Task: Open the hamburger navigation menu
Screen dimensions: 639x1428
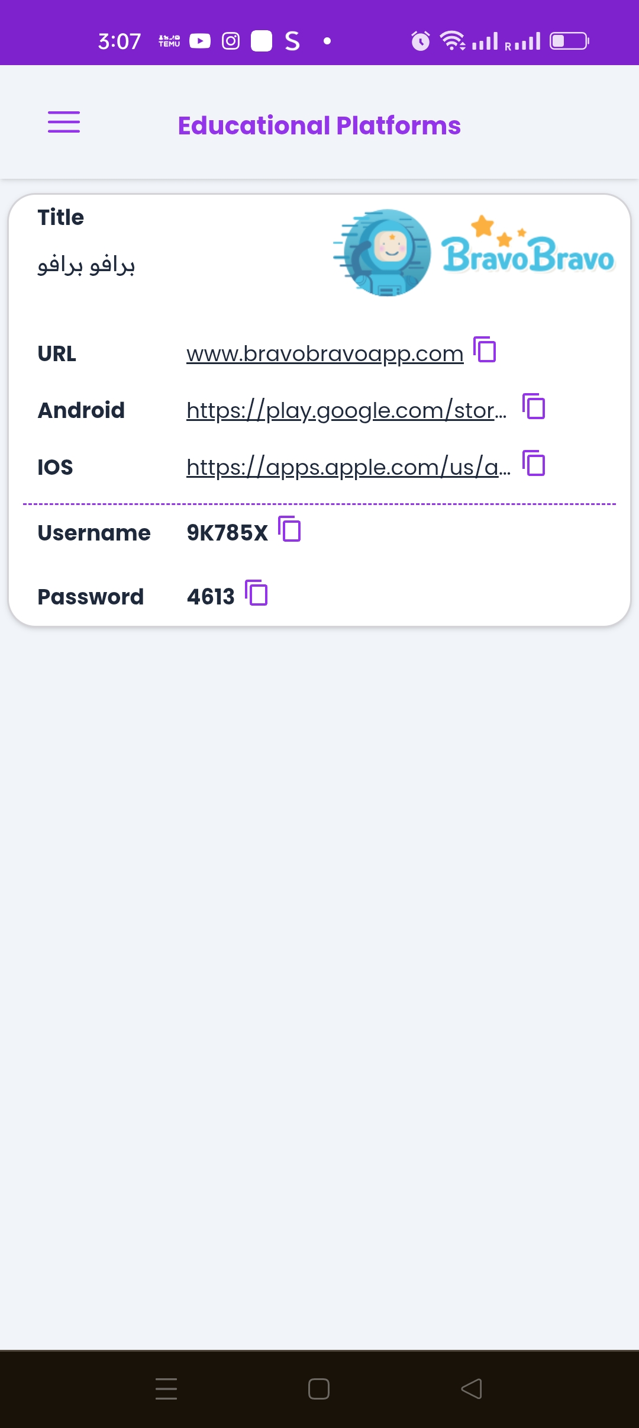Action: pos(64,122)
